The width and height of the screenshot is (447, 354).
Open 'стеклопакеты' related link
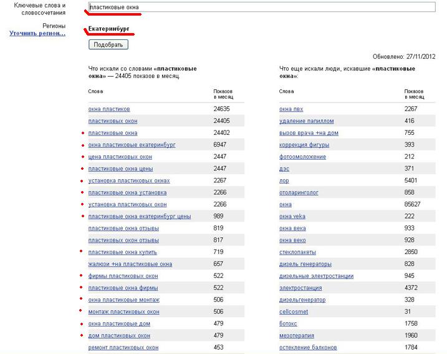297,252
